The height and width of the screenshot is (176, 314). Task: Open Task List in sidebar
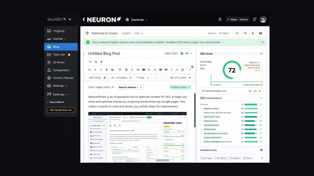61,54
